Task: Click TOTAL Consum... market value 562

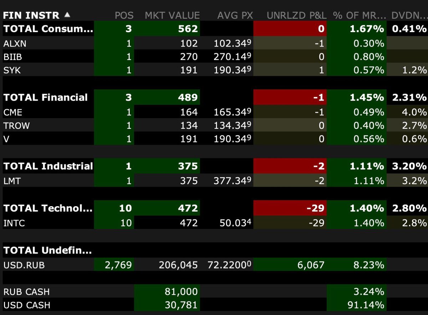Action: 188,29
